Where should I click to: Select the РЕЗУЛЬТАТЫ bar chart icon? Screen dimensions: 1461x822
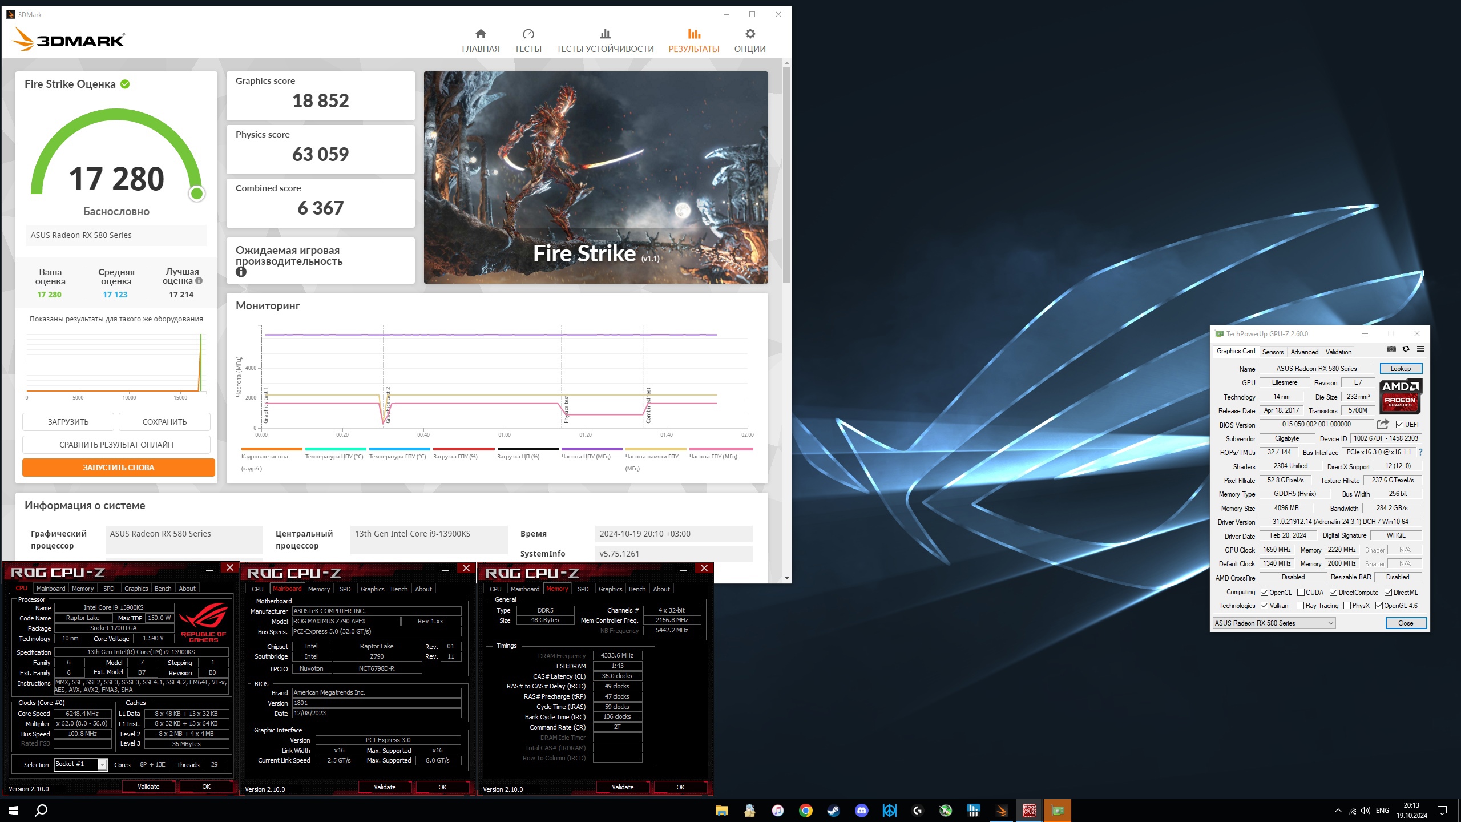click(694, 34)
